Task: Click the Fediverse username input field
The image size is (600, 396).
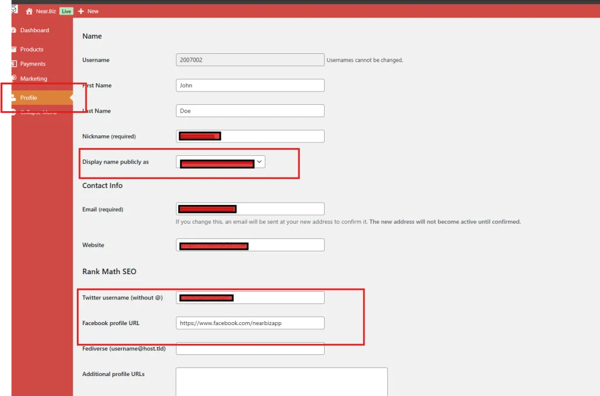Action: pyautogui.click(x=250, y=349)
